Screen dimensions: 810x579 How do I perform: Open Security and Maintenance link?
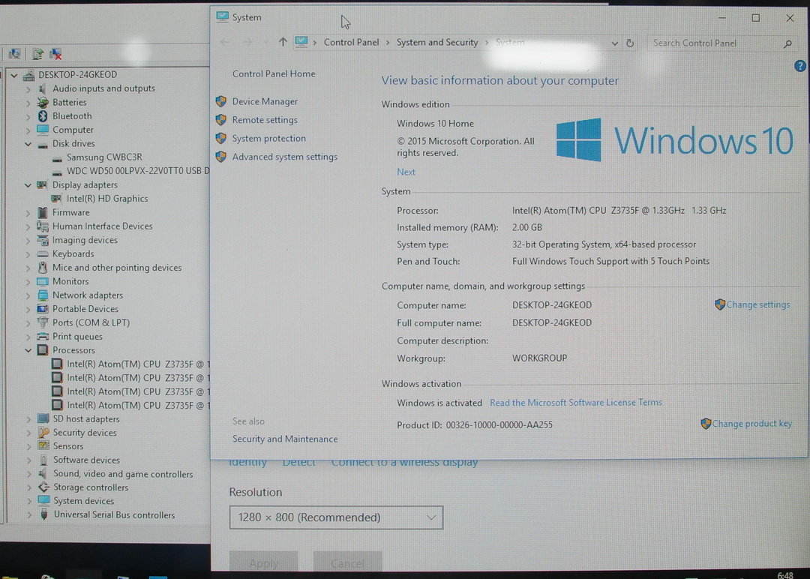(x=285, y=439)
